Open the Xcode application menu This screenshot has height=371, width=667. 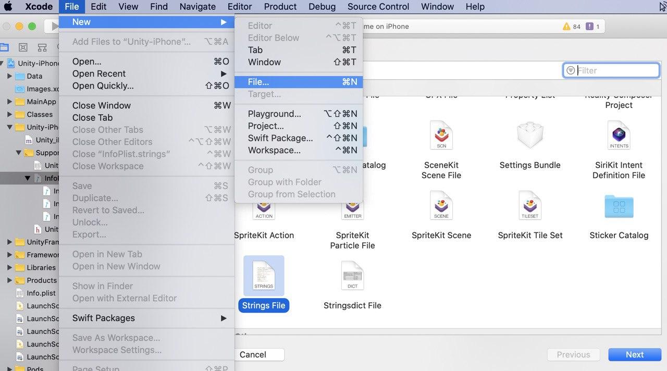point(39,7)
